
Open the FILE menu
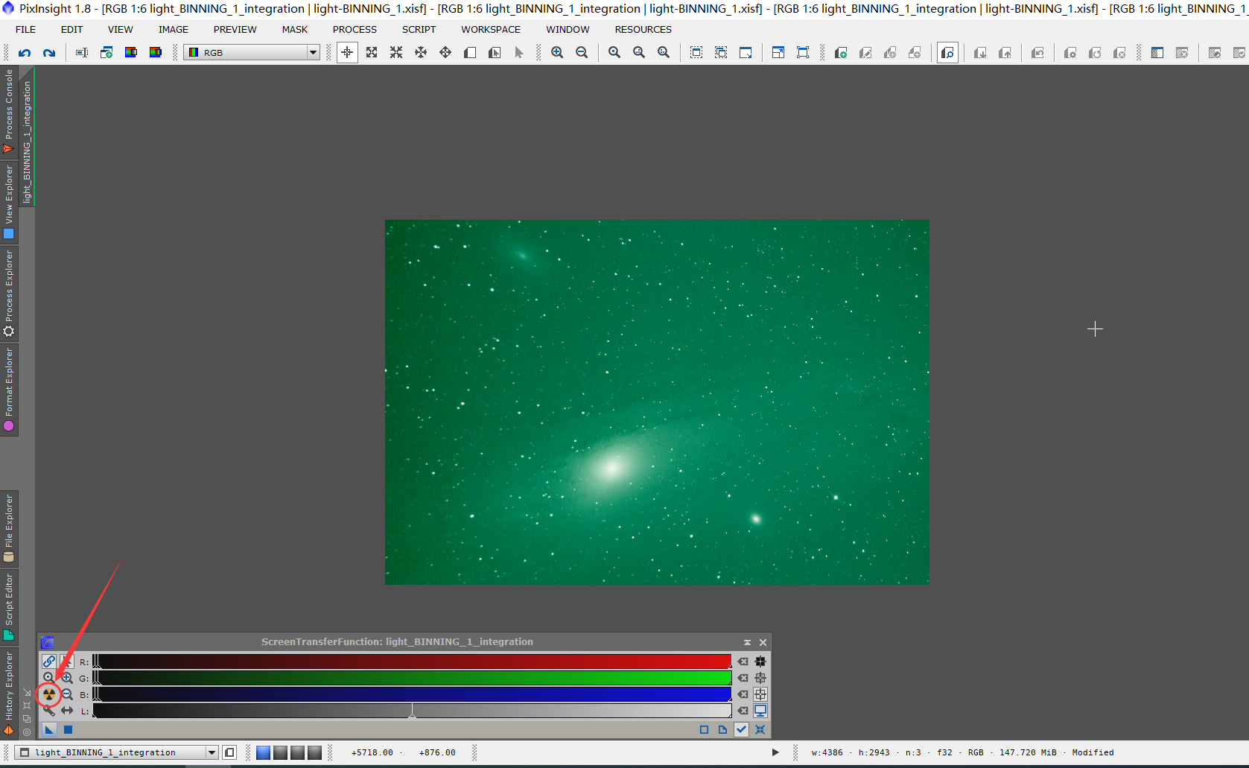(25, 29)
